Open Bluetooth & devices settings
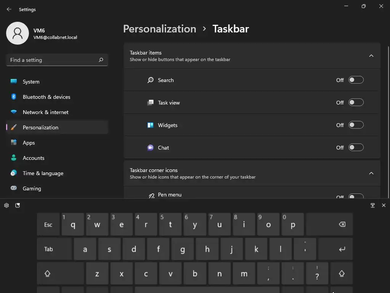 click(x=46, y=97)
